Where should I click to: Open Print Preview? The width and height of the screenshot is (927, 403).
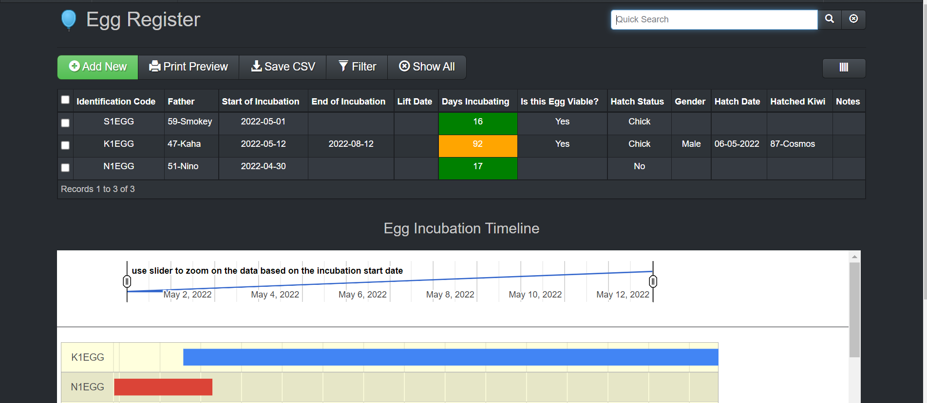[189, 67]
